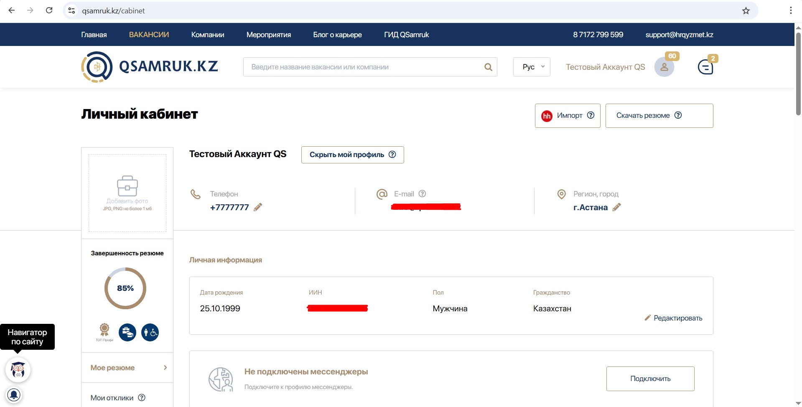
Task: Click the browser address bar URL
Action: [113, 10]
